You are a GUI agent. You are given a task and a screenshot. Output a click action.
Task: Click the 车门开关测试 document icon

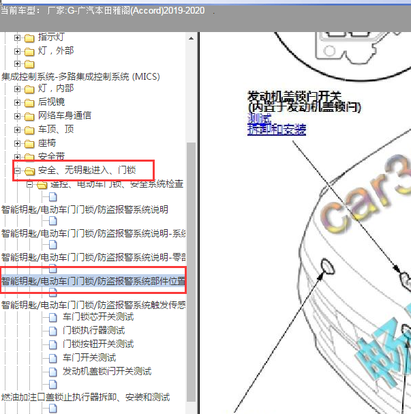point(53,358)
